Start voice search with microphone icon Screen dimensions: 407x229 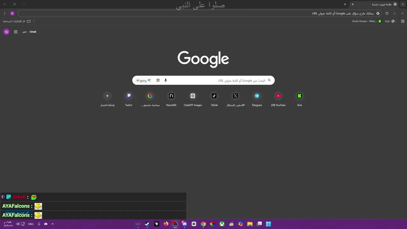166,80
